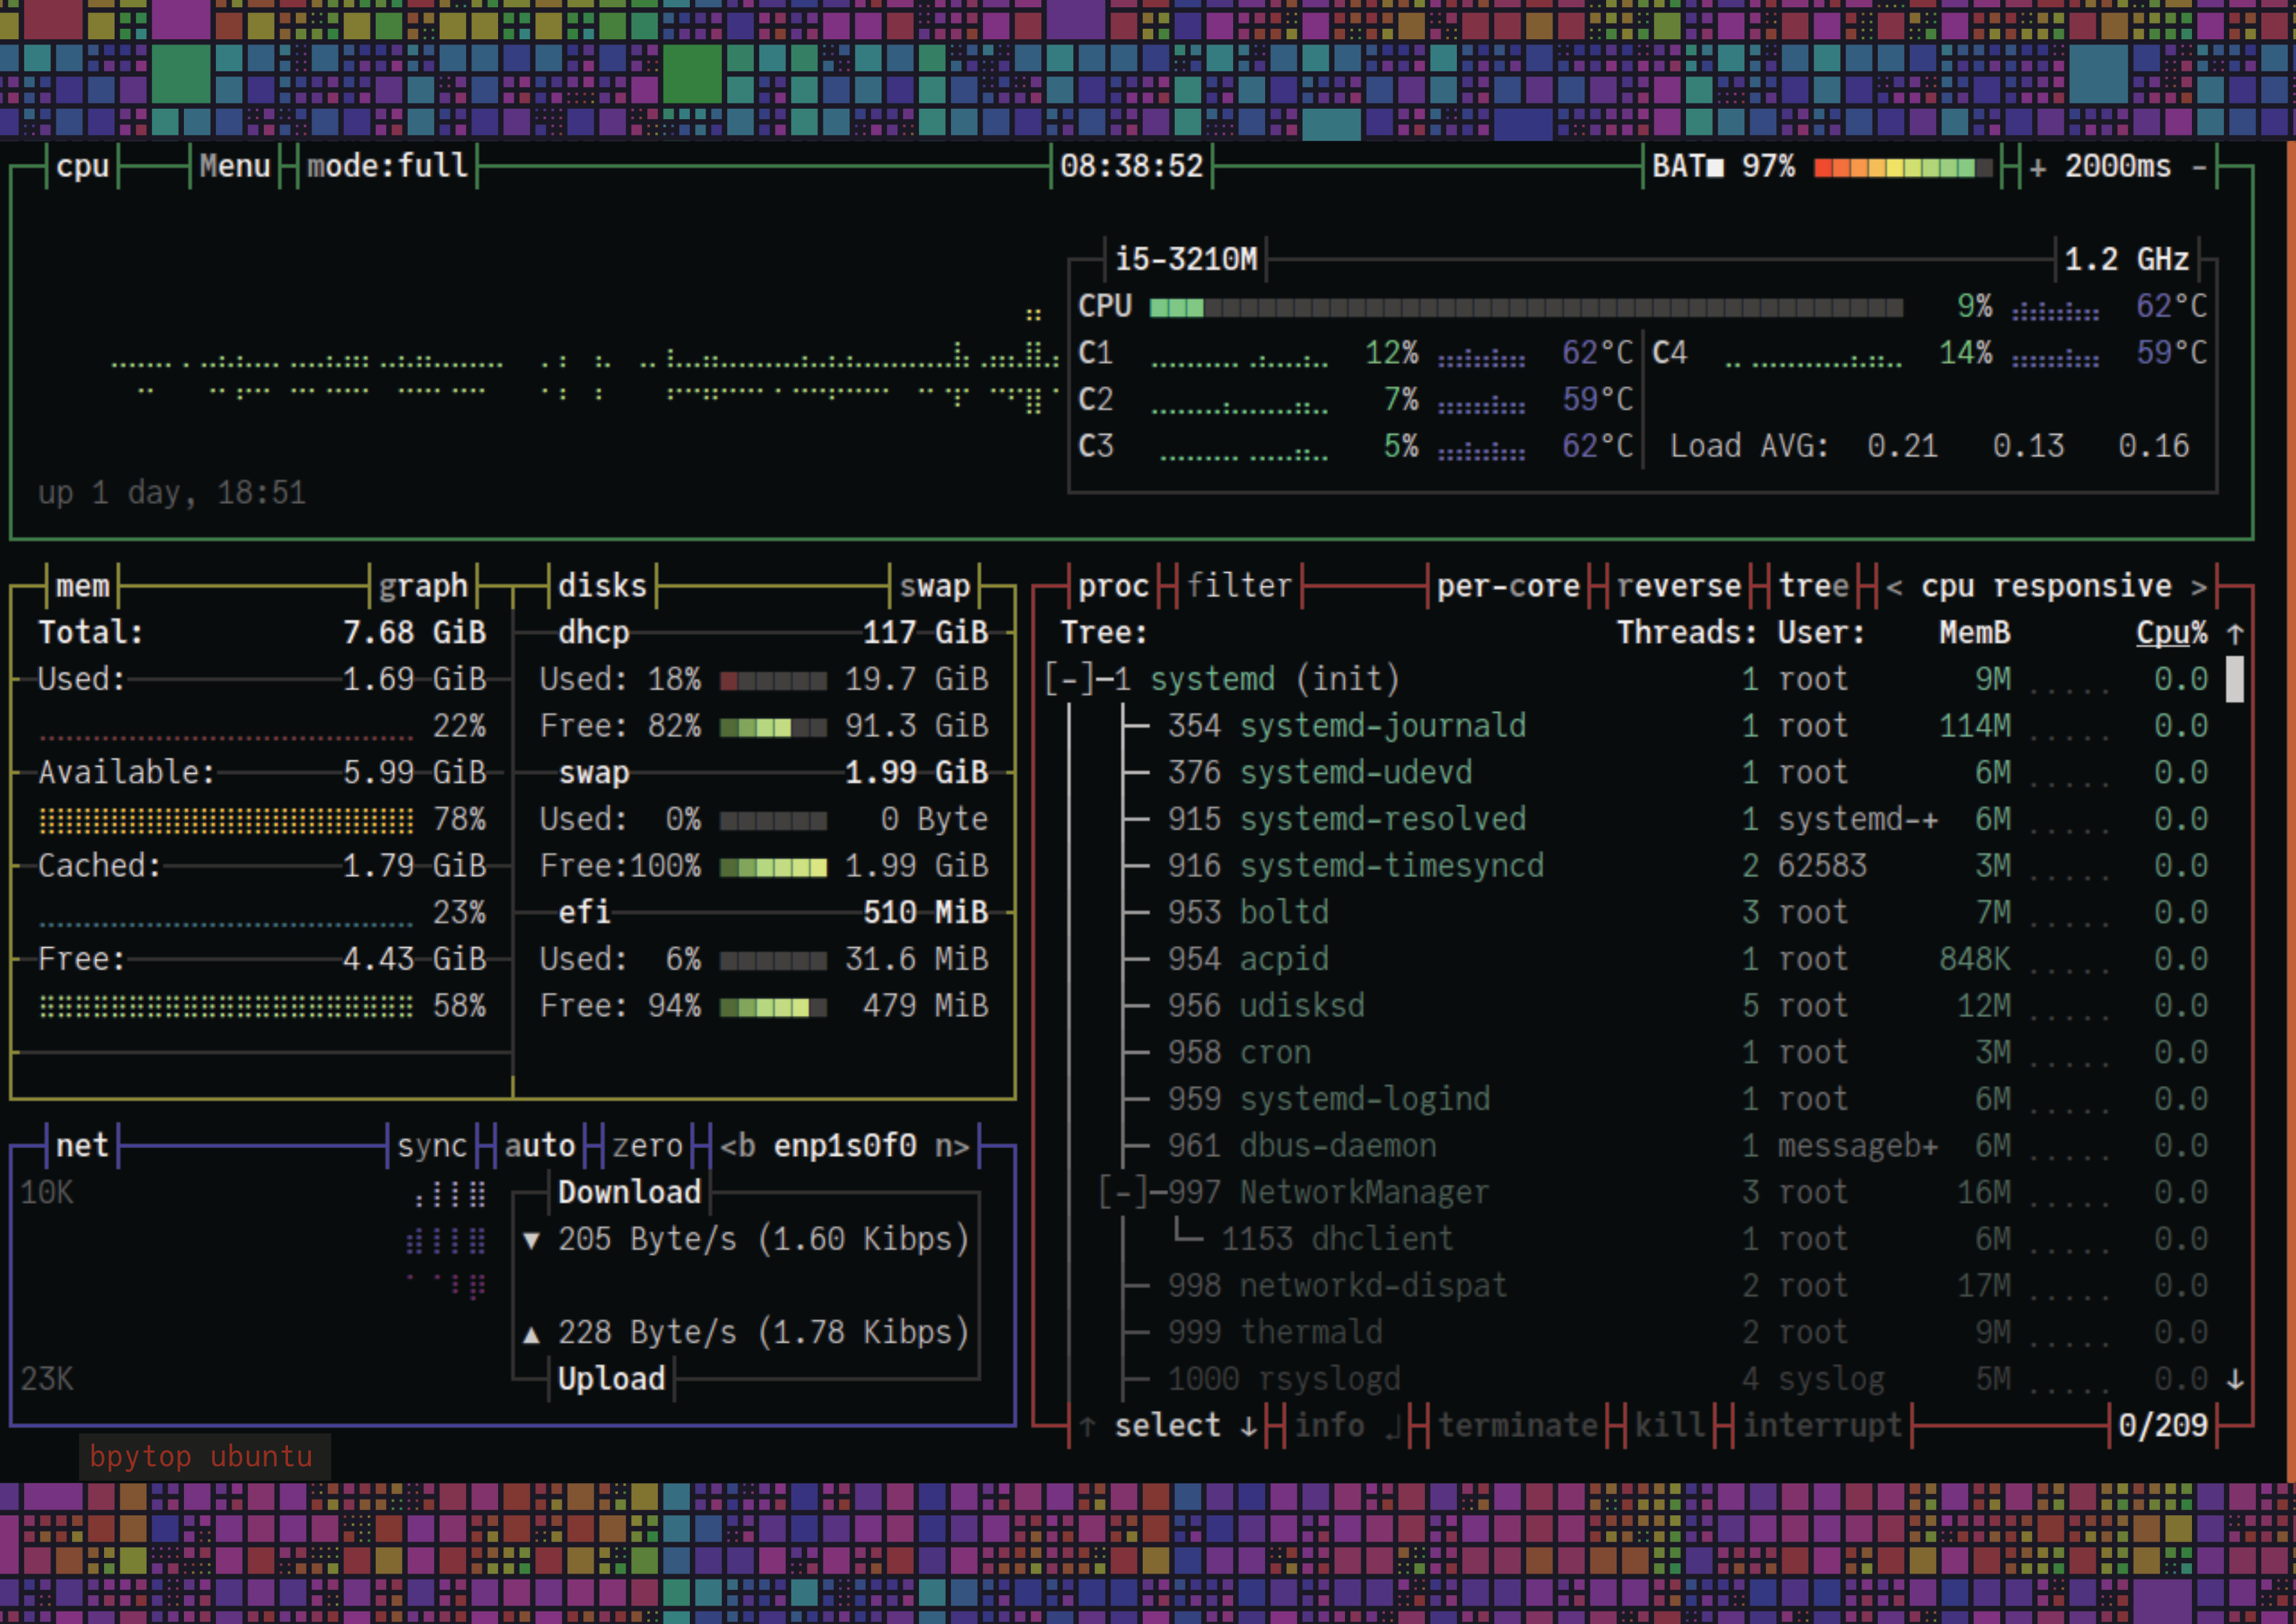This screenshot has height=1624, width=2296.
Task: Collapse the systemd (init) tree node
Action: [1068, 680]
